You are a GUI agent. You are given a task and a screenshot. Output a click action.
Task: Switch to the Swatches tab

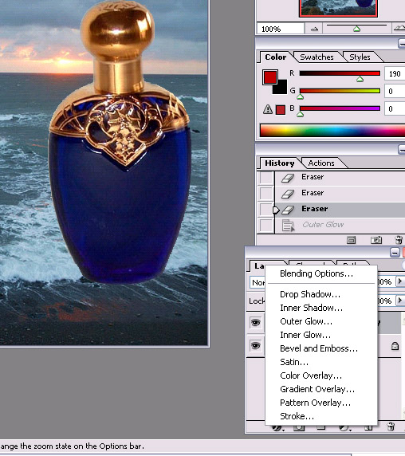click(x=317, y=57)
